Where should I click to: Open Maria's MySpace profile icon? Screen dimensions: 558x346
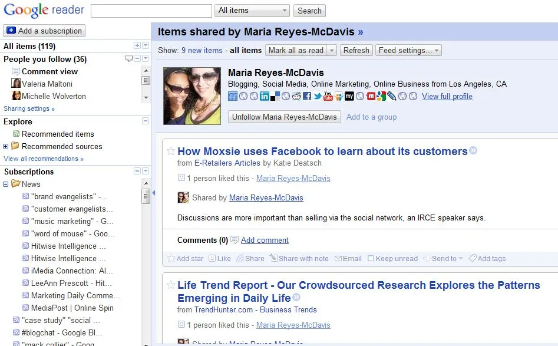[x=349, y=96]
